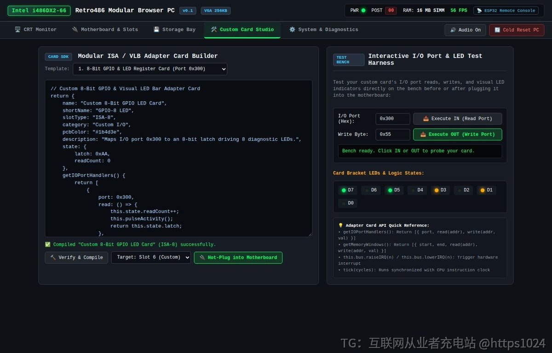Click the code editor resize grip

point(310,234)
